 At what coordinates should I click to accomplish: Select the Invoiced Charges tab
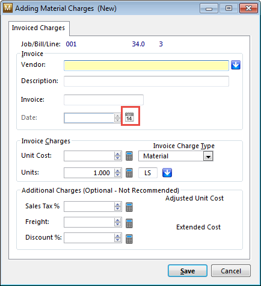pos(38,28)
